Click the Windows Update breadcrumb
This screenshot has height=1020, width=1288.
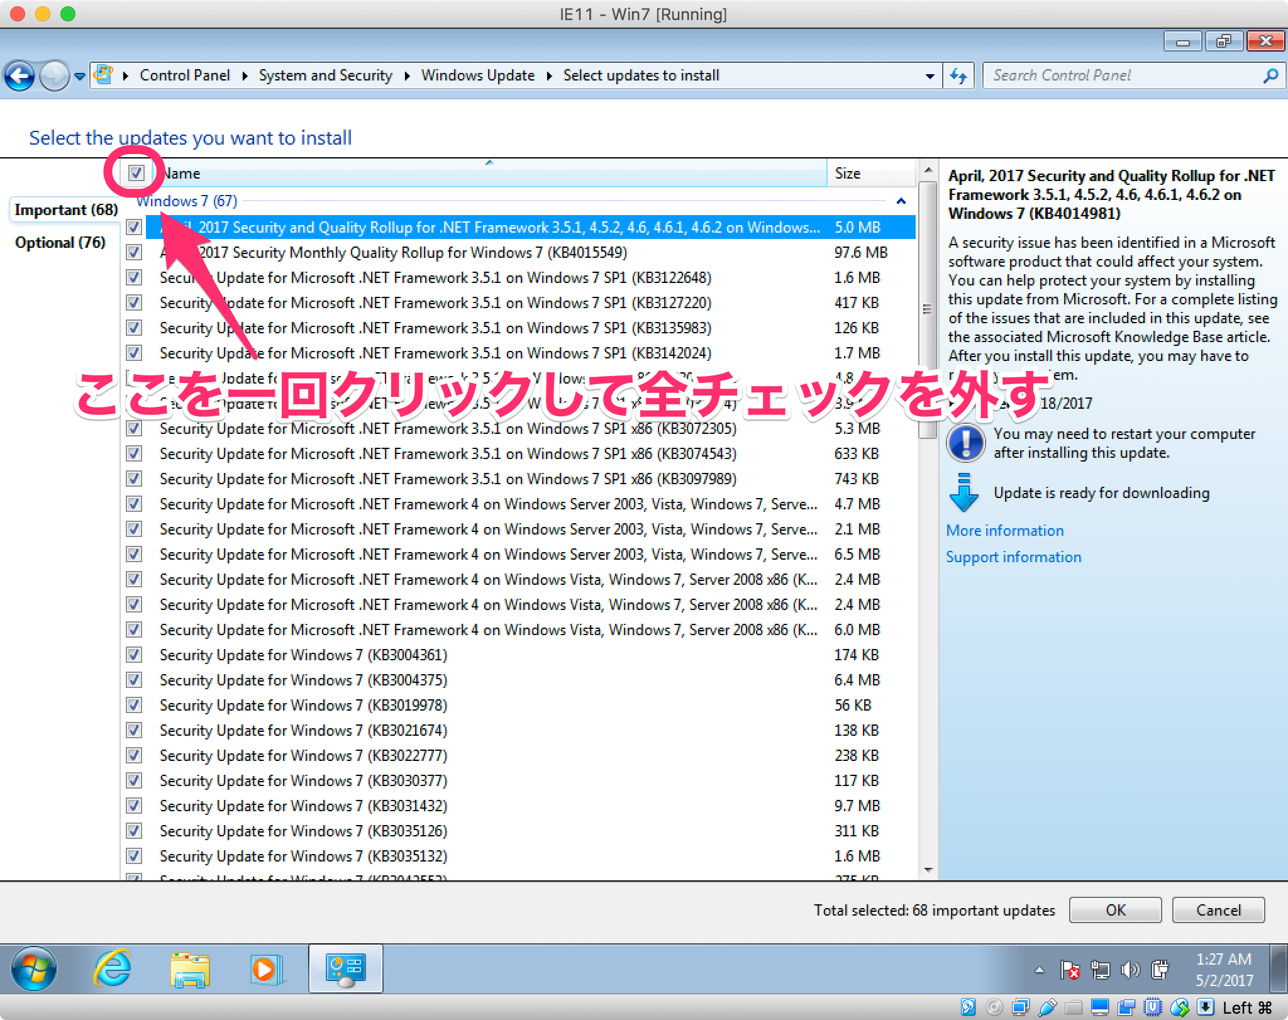pyautogui.click(x=478, y=75)
